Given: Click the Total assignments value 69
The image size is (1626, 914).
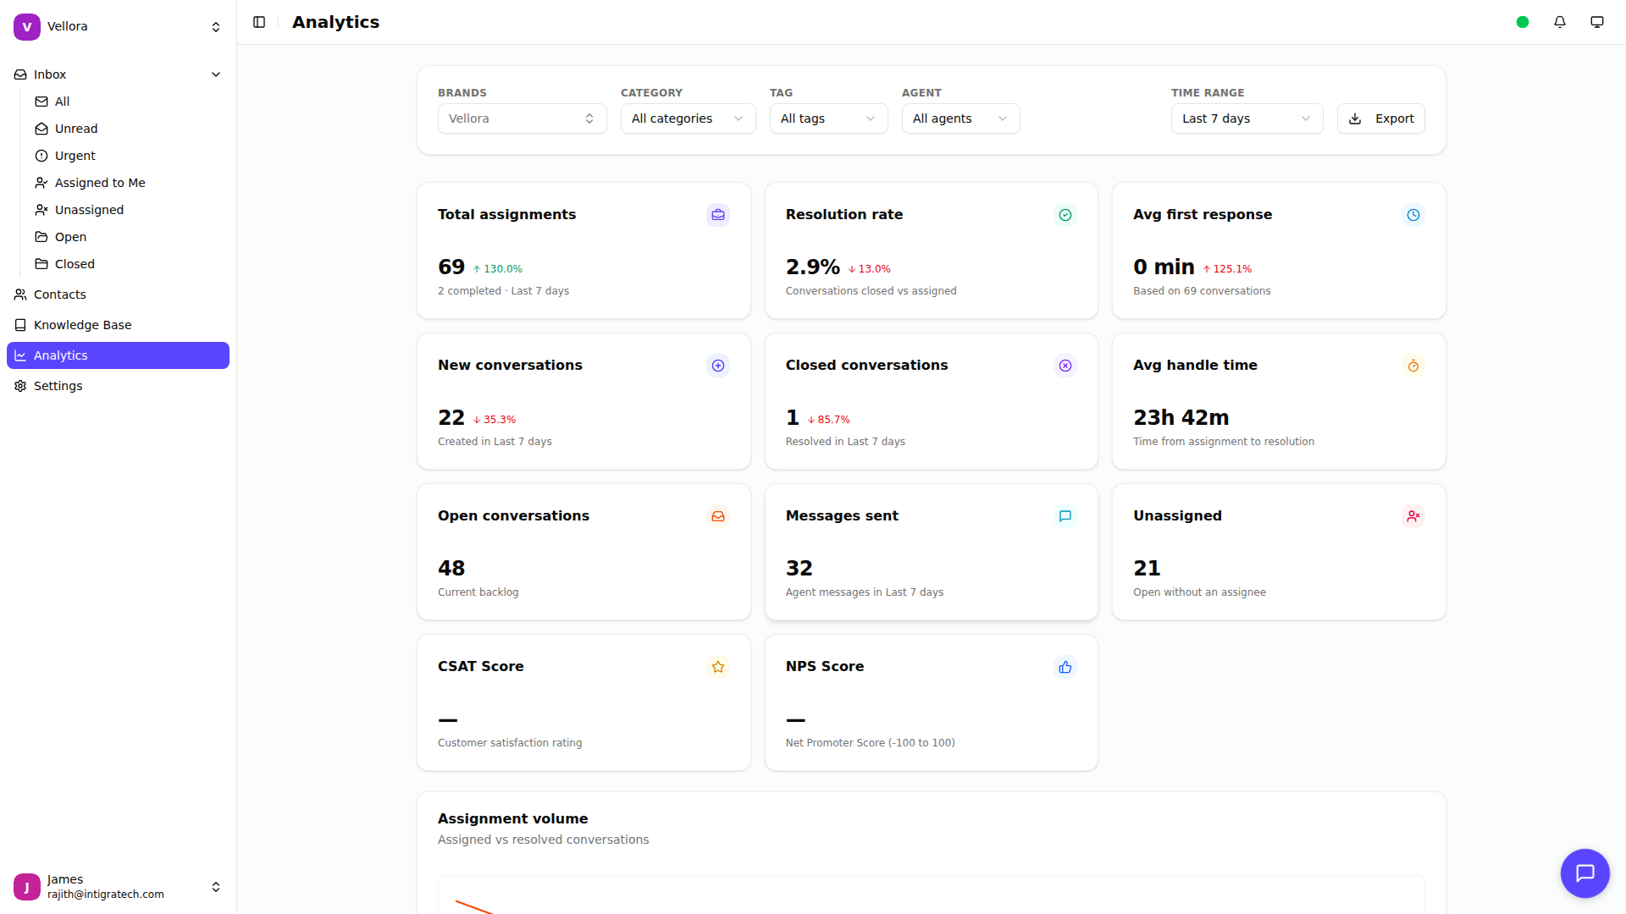Looking at the screenshot, I should tap(451, 267).
